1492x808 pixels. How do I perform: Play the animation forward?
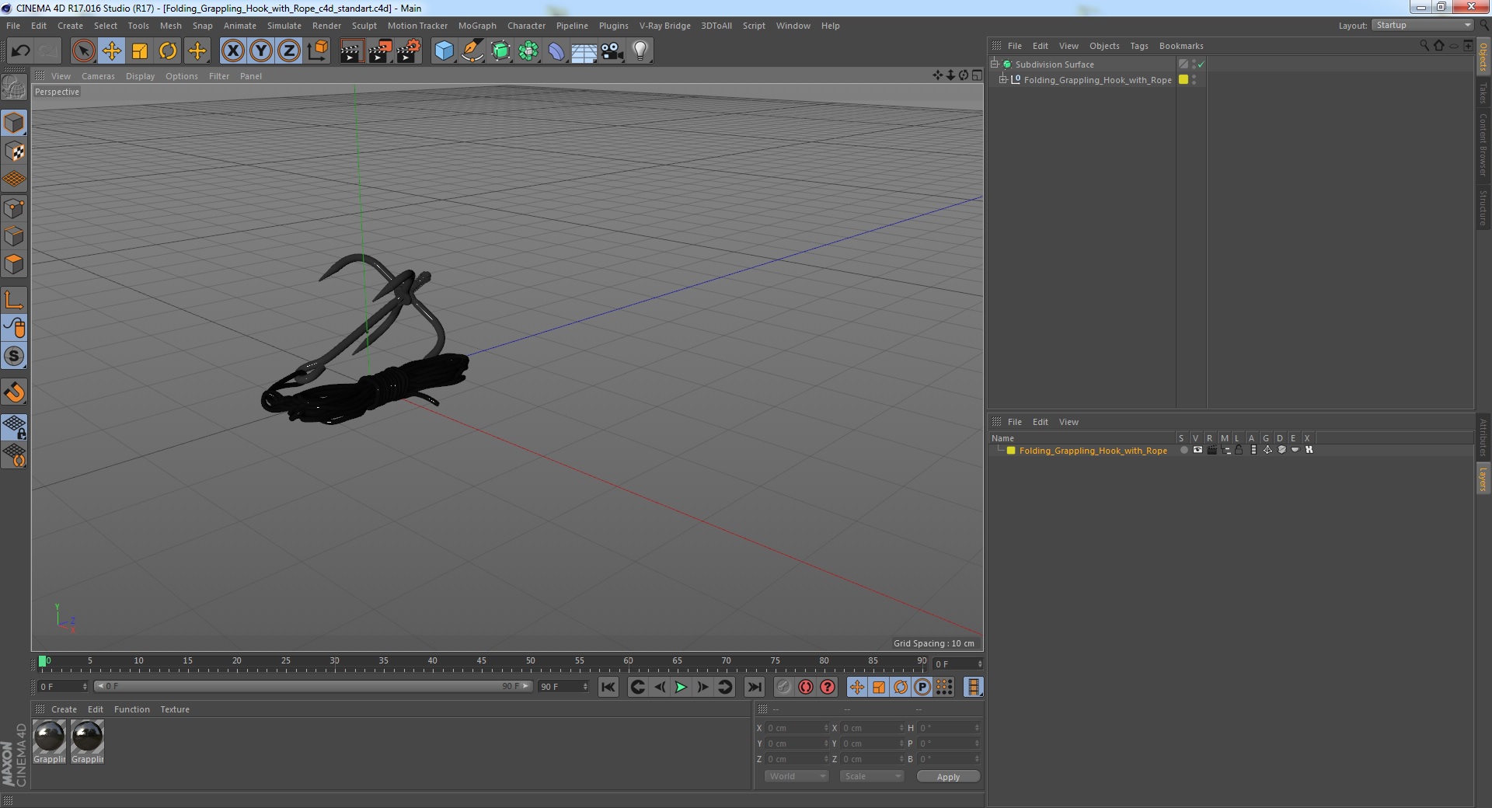click(681, 687)
